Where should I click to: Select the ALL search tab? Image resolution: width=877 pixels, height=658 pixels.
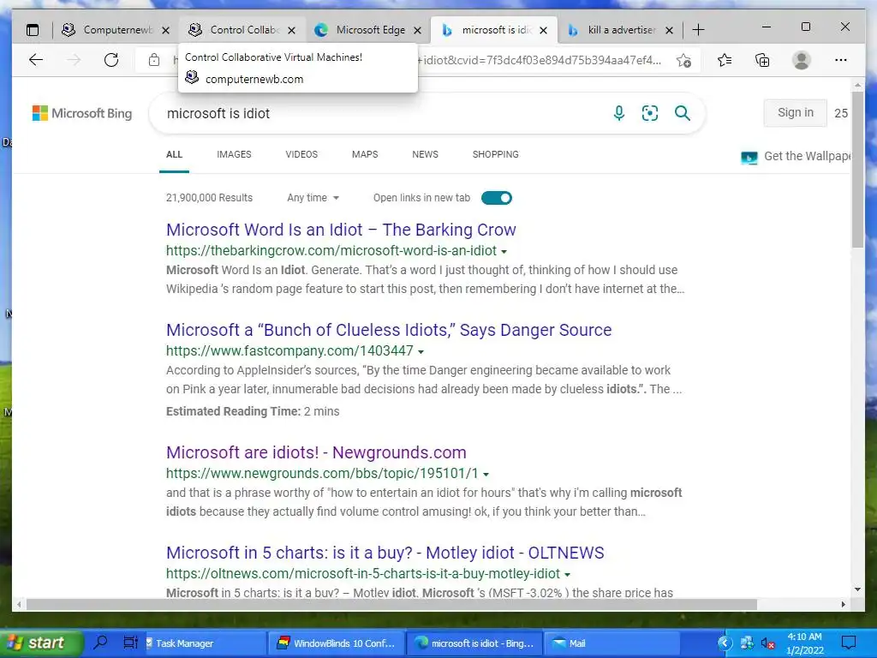point(174,154)
